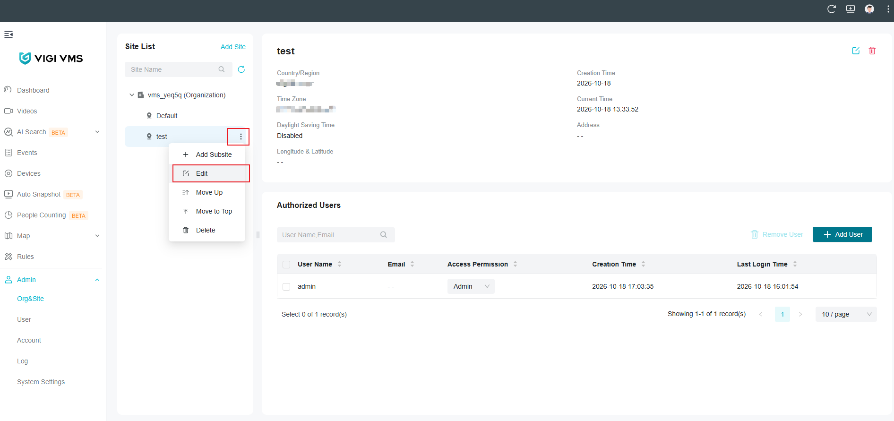Open System Settings page
Screen dimensions: 894x421
[41, 382]
